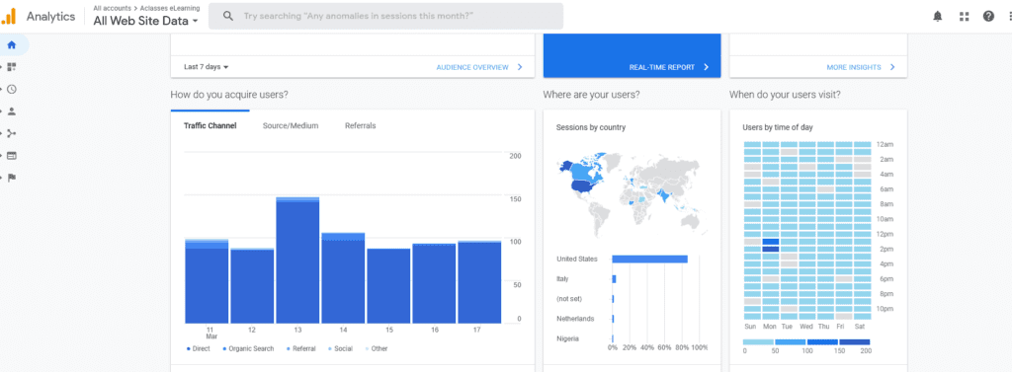
Task: Toggle the Organic Search legend entry
Action: [x=248, y=348]
